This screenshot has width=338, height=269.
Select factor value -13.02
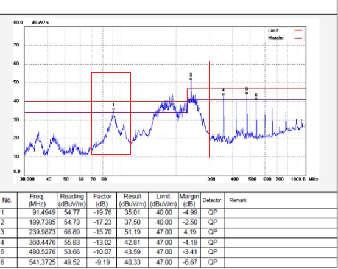pos(102,242)
